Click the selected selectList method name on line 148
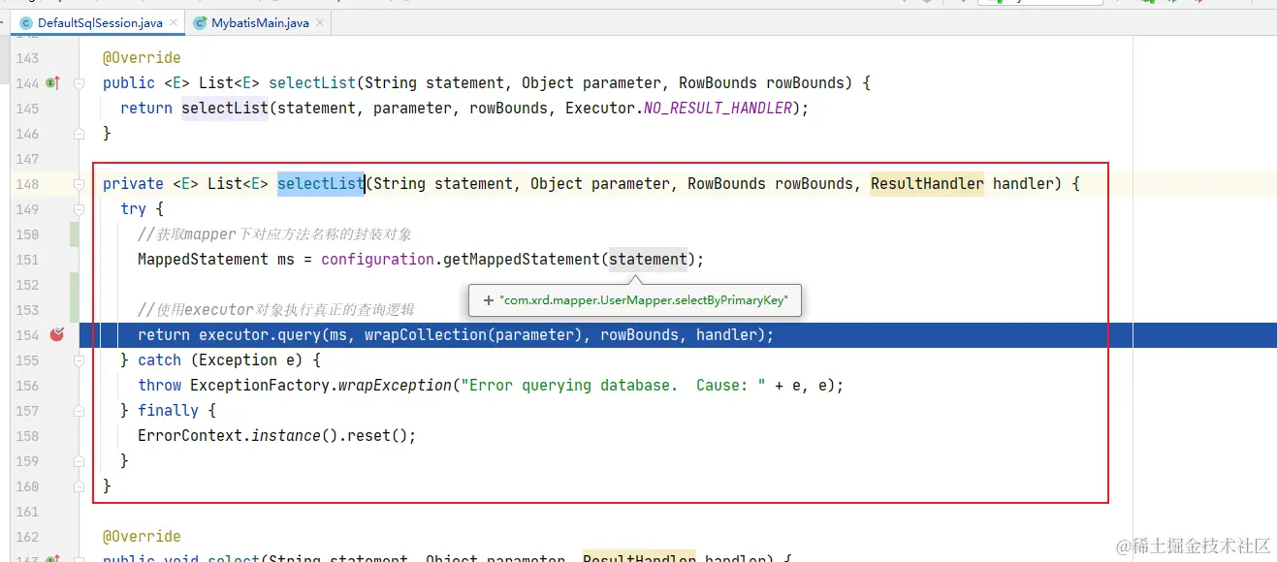The height and width of the screenshot is (562, 1277). (320, 184)
